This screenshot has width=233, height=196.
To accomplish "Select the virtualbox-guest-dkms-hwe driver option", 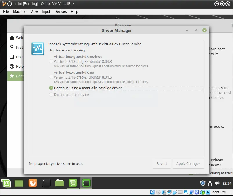I will pos(51,61).
